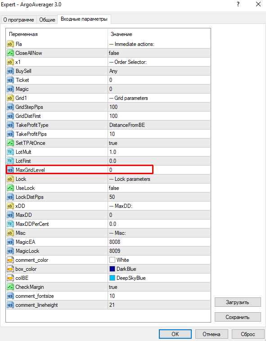Click the color icon next to box_color
Viewport: 266px width, 341px height.
tap(10, 269)
